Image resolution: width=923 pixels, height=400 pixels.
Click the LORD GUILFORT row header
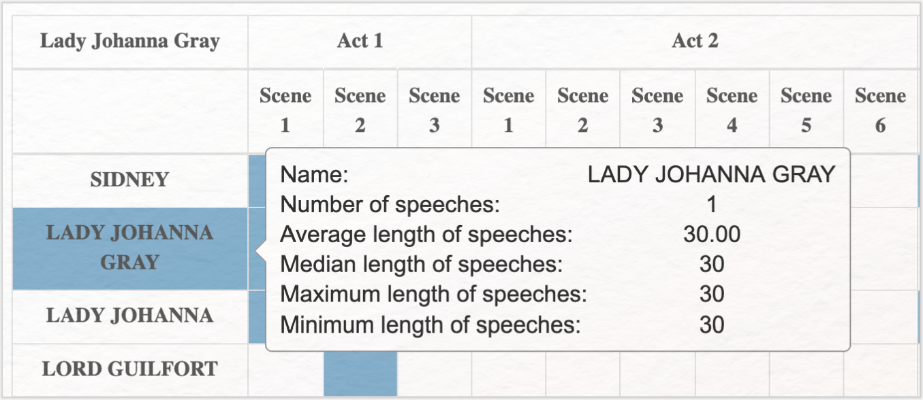click(129, 369)
